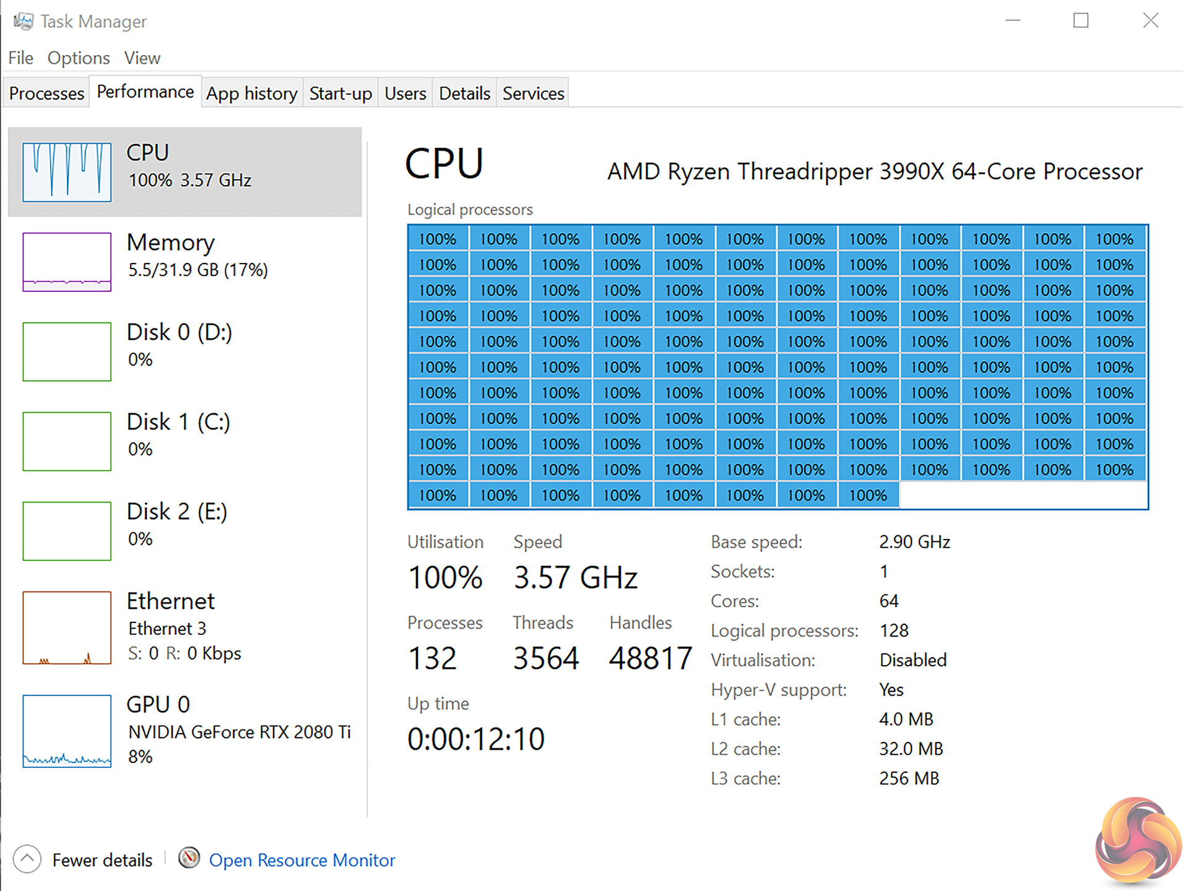Open the File menu
The image size is (1183, 891).
[21, 58]
